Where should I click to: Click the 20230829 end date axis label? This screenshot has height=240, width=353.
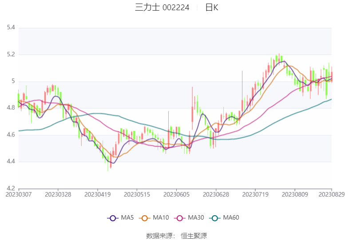(x=332, y=194)
